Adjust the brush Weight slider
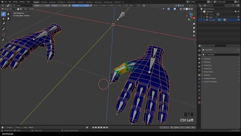241x136 pixels. coord(42,6)
